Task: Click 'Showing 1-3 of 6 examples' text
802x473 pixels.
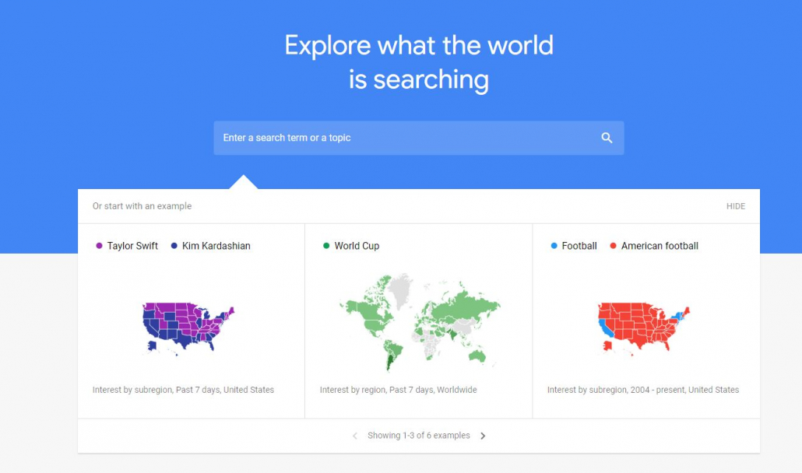Action: tap(418, 435)
